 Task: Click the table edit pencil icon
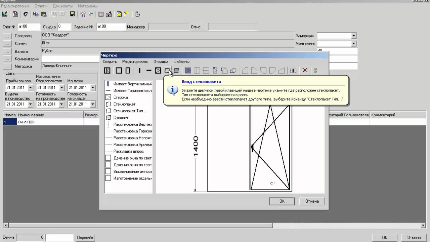(x=109, y=14)
